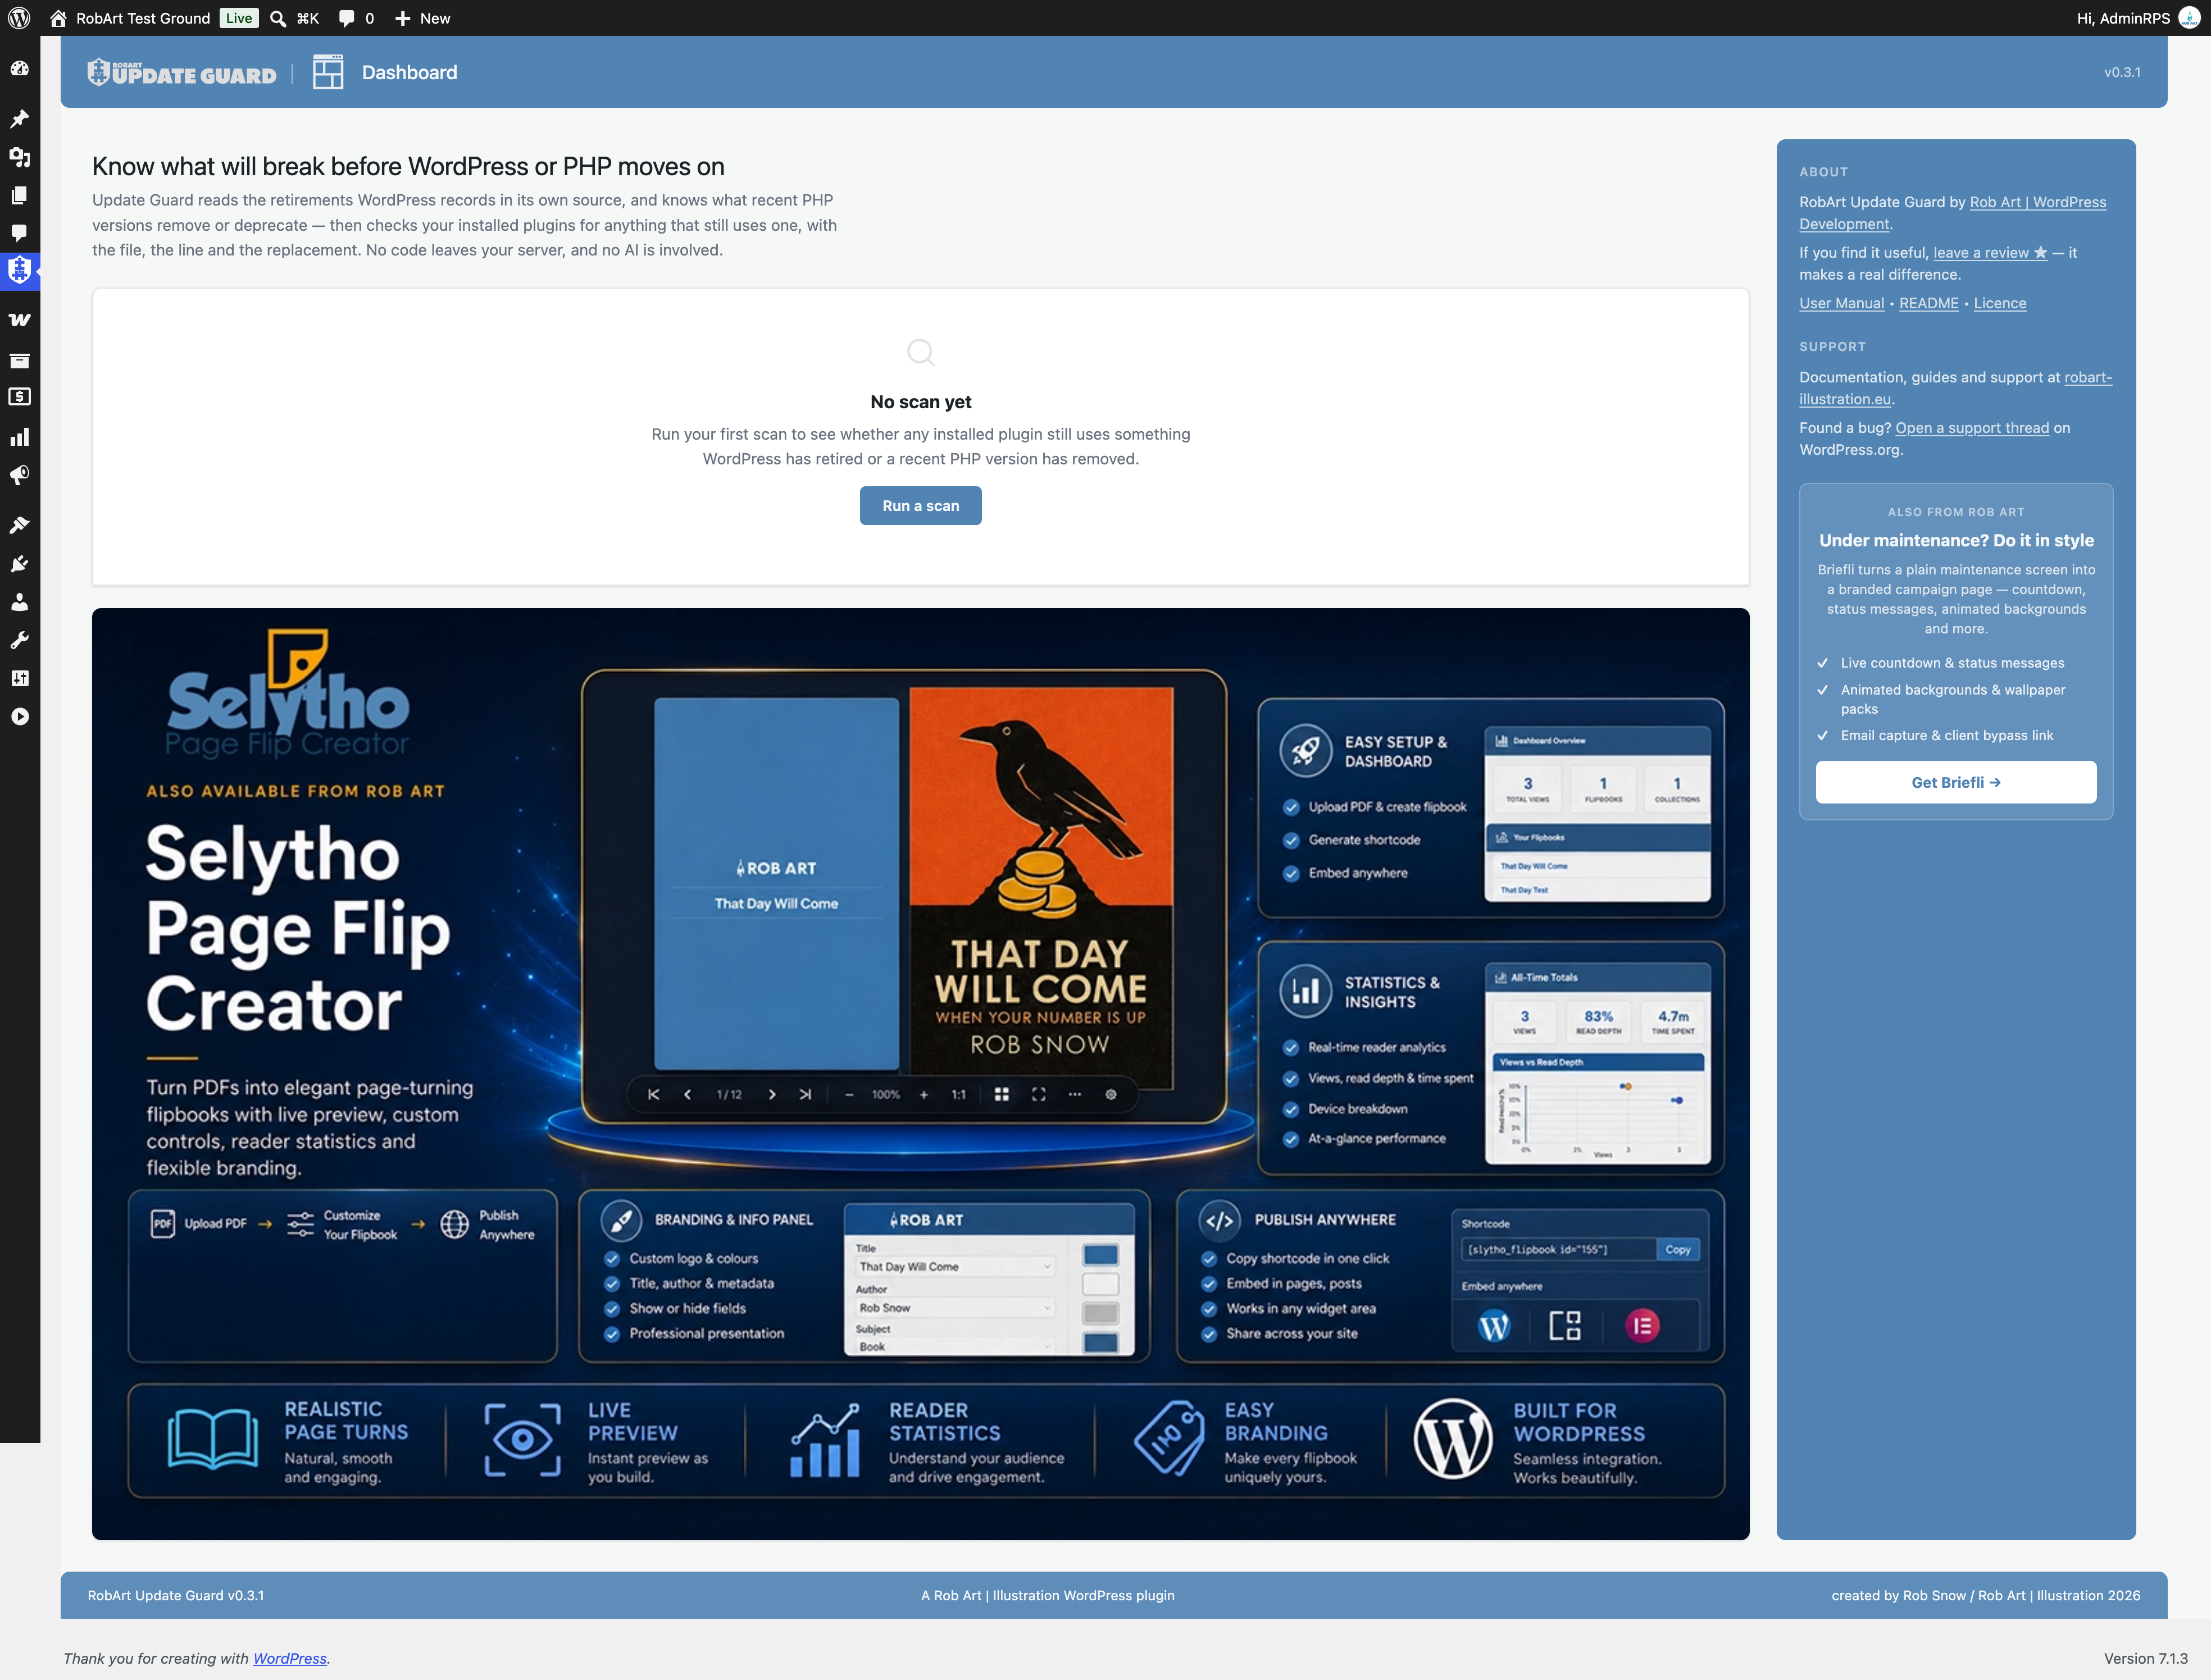Image resolution: width=2211 pixels, height=1680 pixels.
Task: Open the Licence link
Action: click(x=2000, y=303)
